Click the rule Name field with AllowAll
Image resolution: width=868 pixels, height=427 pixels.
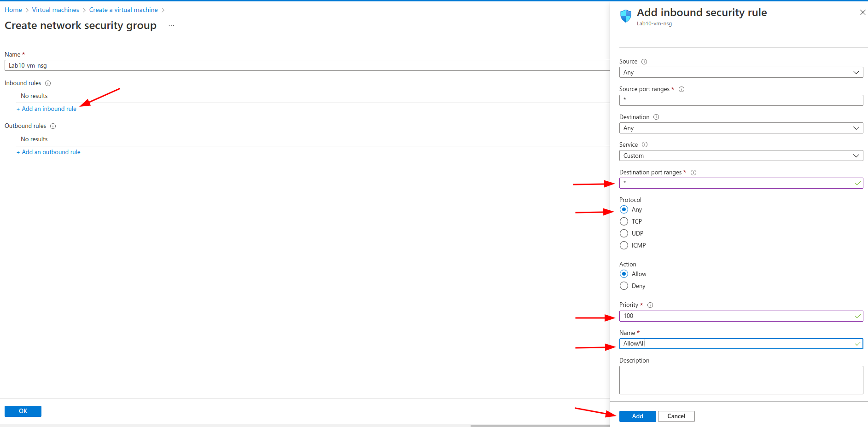click(x=741, y=344)
